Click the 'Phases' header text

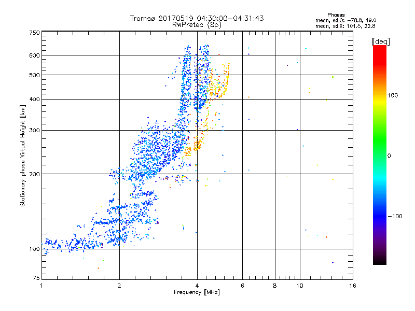[x=336, y=15]
